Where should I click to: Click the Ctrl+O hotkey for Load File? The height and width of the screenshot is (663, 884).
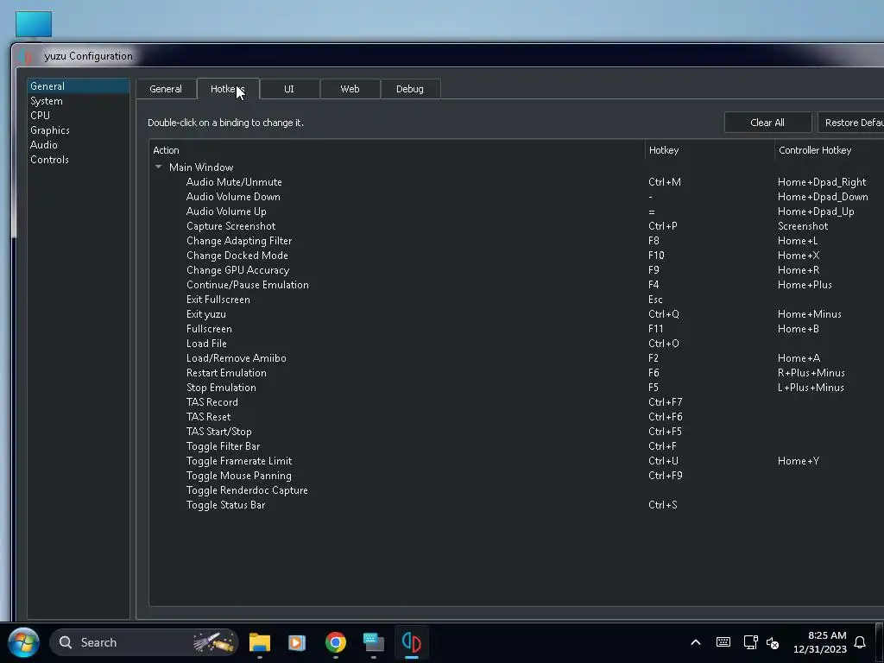664,343
